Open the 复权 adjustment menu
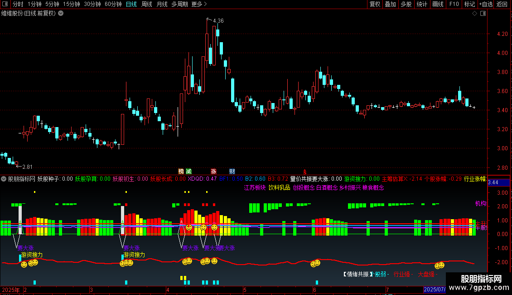Screen dimensions: 512x295 [x=375, y=4]
